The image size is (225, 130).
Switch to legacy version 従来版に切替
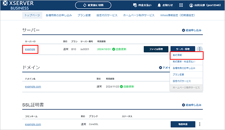[93, 5]
